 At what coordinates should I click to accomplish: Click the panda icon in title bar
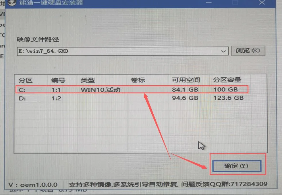pos(12,3)
